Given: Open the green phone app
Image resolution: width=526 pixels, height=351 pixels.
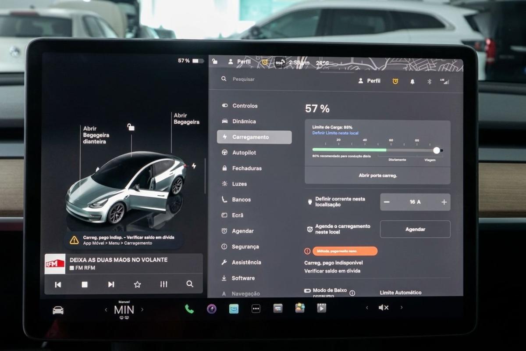Looking at the screenshot, I should pos(189,309).
